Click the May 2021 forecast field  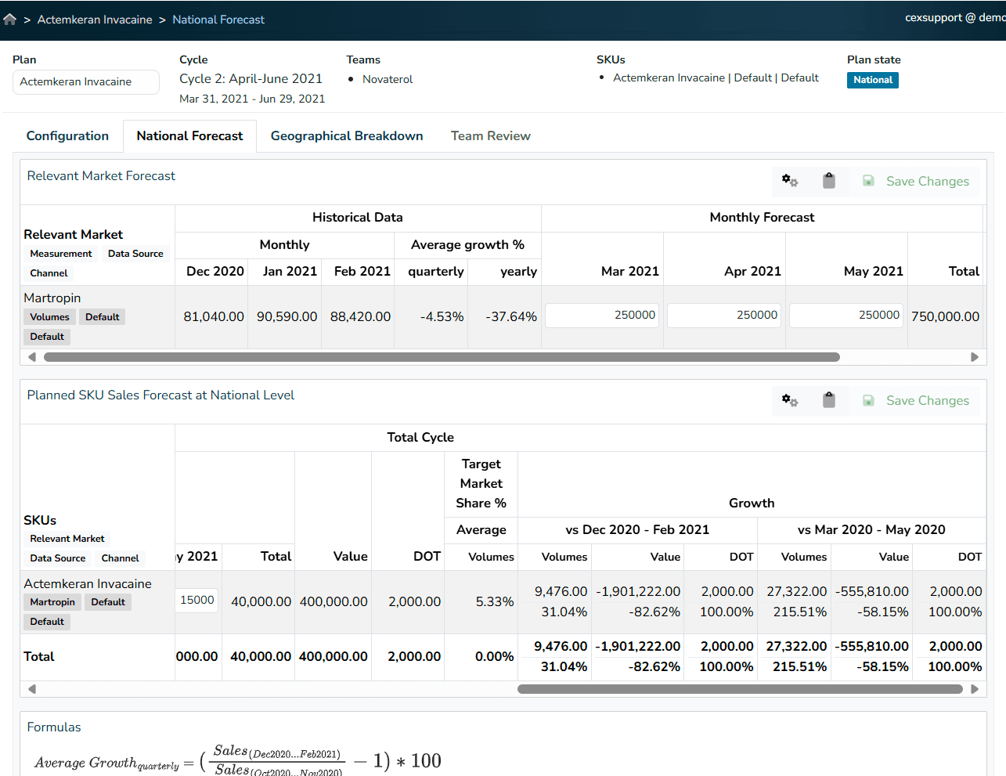(846, 316)
